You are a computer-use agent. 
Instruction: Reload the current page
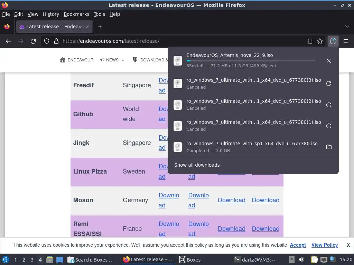[33, 41]
